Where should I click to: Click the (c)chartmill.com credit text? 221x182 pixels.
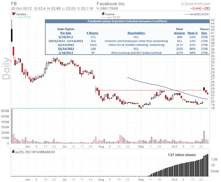tap(196, 4)
